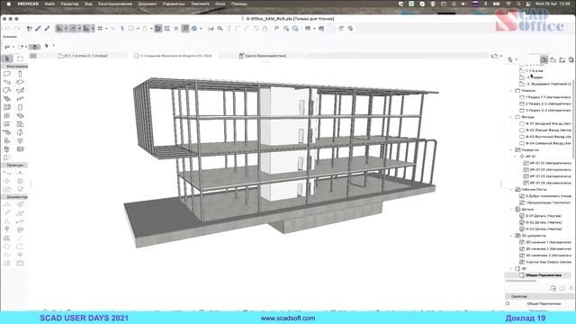Activate the Inject Parameters syringe
This screenshot has height=324, width=576.
tap(47, 28)
